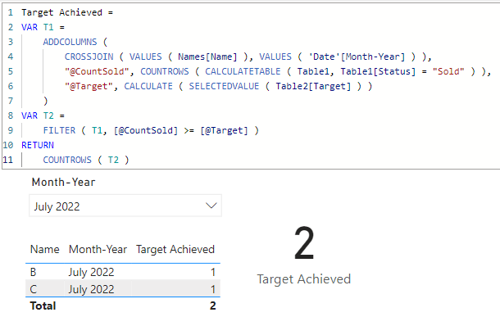The image size is (500, 335).
Task: Click COUNTROWS ( T2 ) in line 11
Action: [86, 160]
